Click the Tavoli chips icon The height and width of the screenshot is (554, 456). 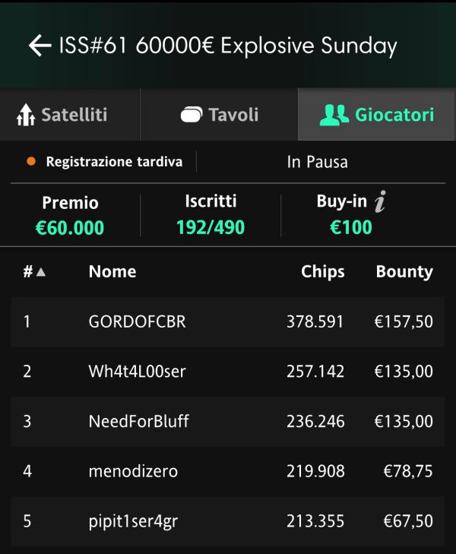192,115
